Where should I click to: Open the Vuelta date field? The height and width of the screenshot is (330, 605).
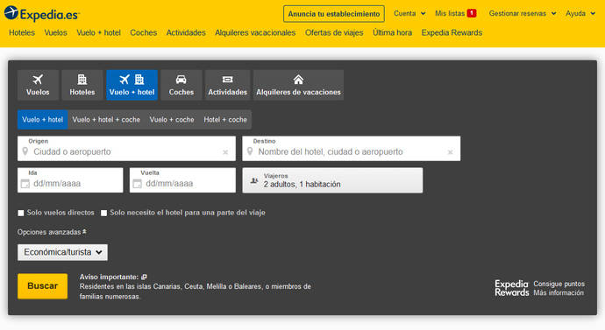point(182,180)
